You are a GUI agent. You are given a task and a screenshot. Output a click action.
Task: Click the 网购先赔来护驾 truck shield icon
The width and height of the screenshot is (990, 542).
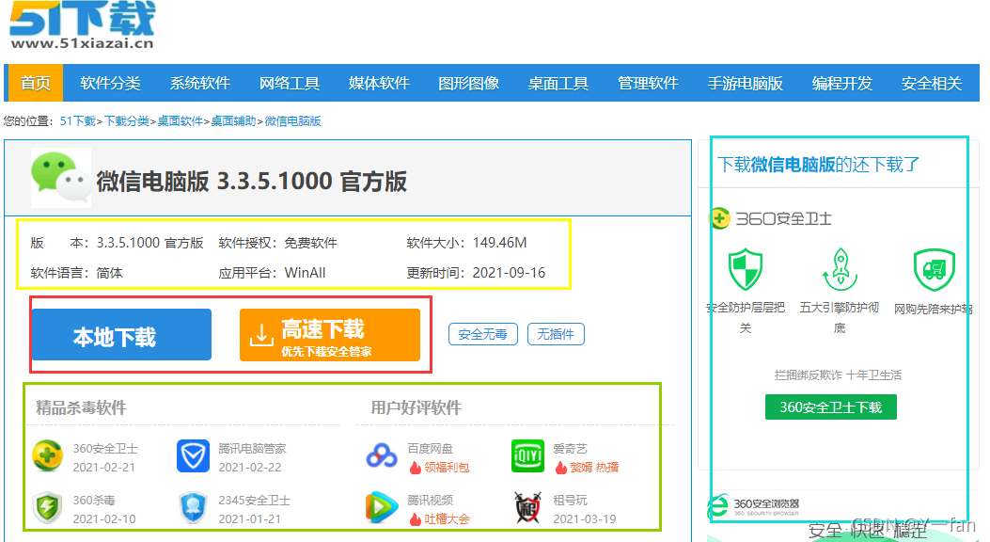934,269
